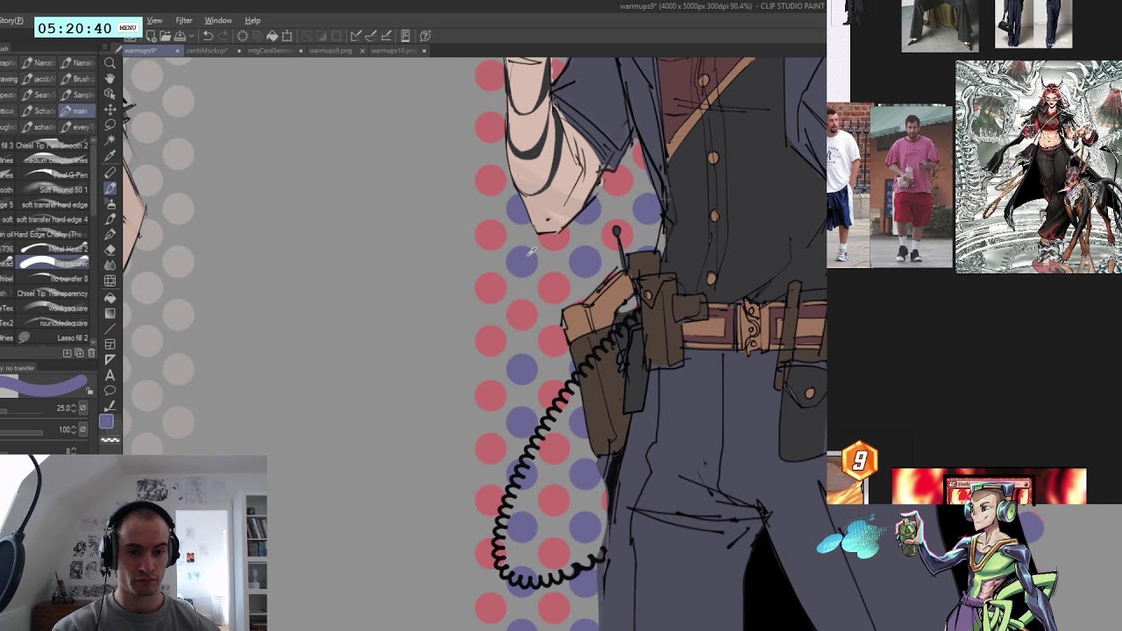Adjust opacity 100 stepper arrows
Viewport: 1122px width, 631px height.
click(x=73, y=429)
